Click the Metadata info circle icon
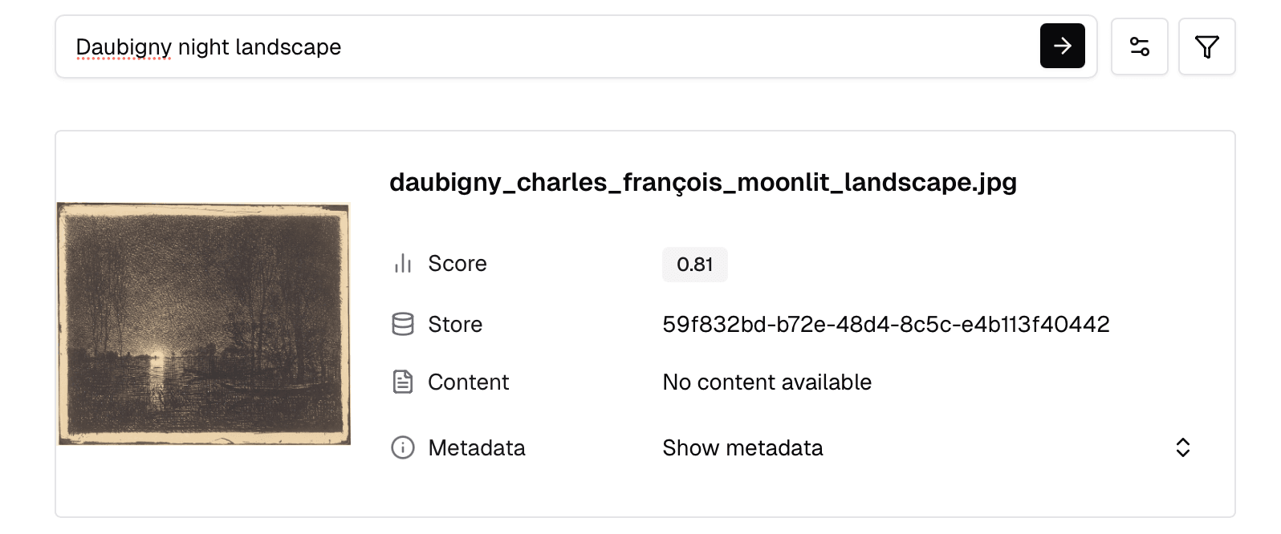1281x534 pixels. click(403, 447)
